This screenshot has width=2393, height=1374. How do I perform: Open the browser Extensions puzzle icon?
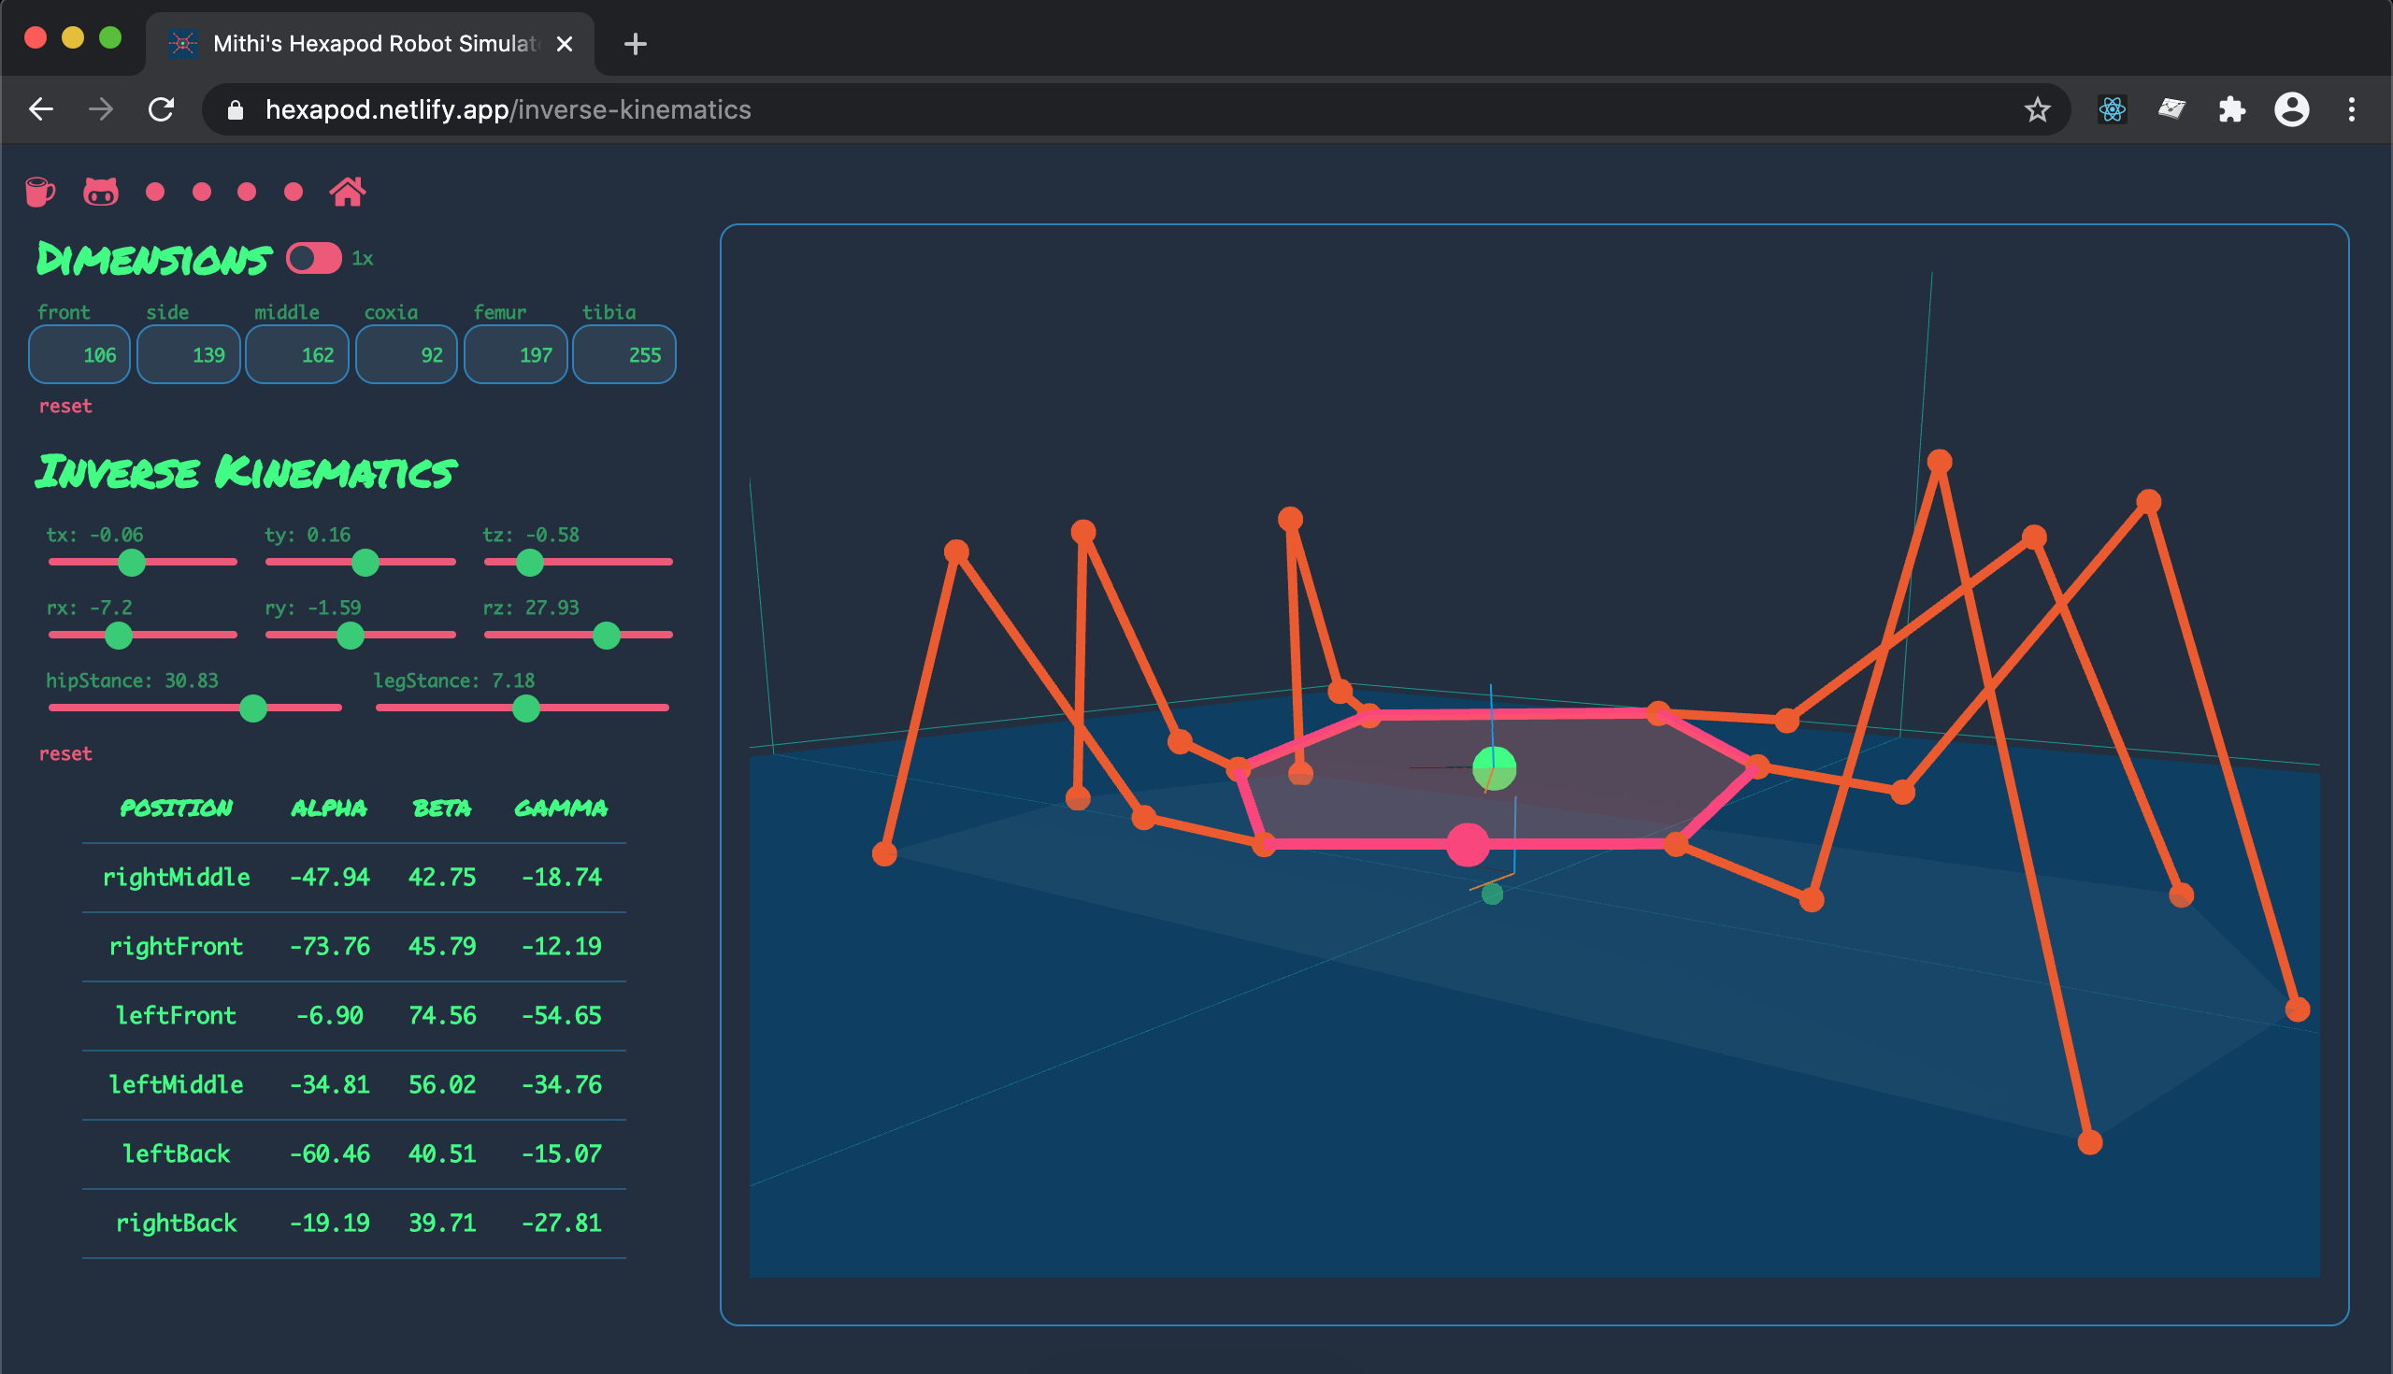click(x=2230, y=109)
